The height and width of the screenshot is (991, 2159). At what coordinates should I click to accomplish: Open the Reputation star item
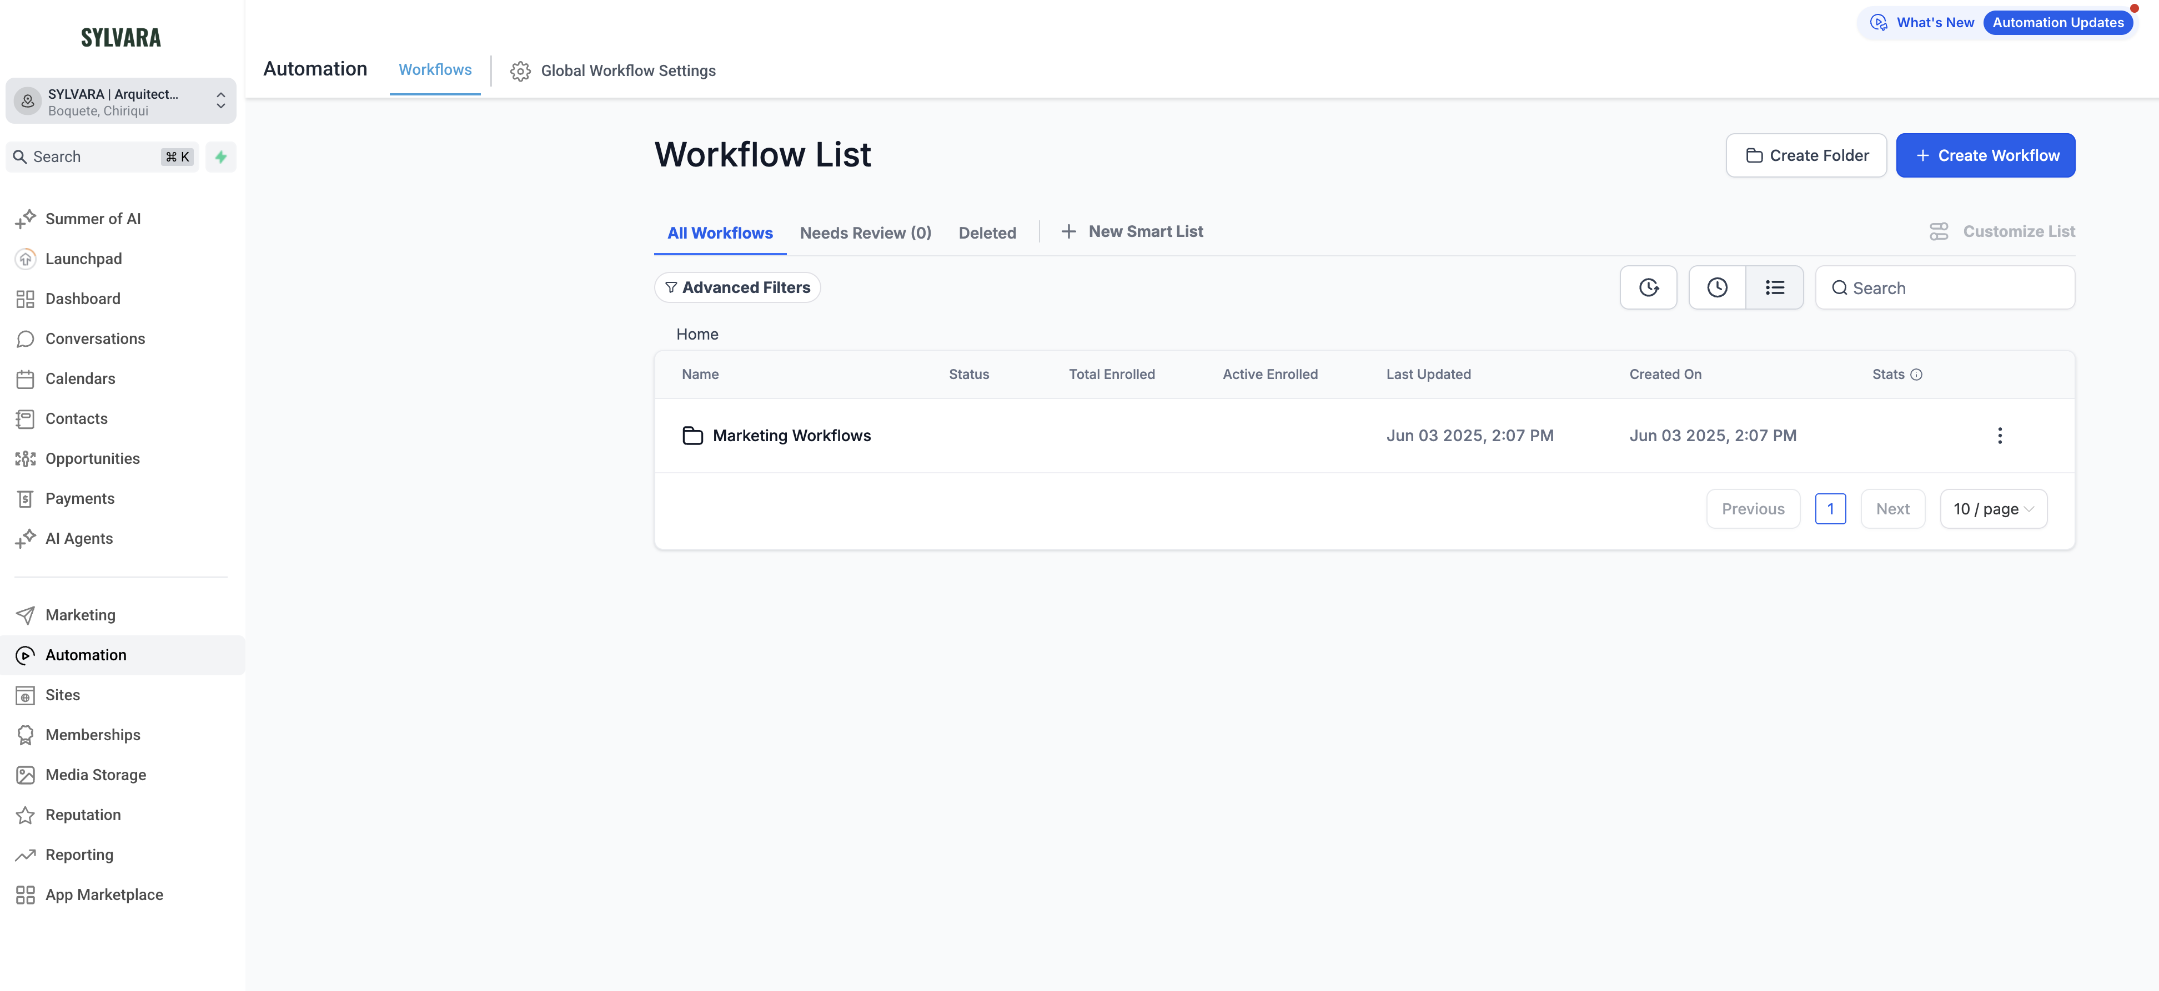pyautogui.click(x=83, y=815)
